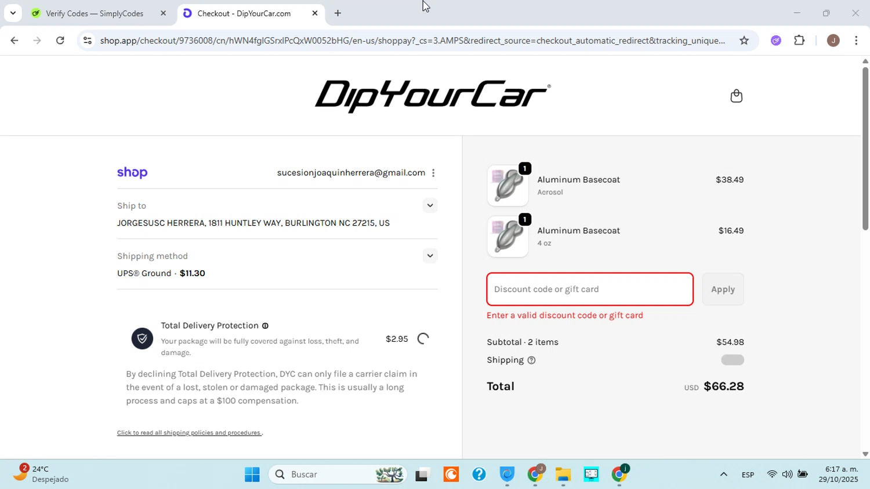Reload the checkout page
The width and height of the screenshot is (870, 489).
(x=60, y=41)
